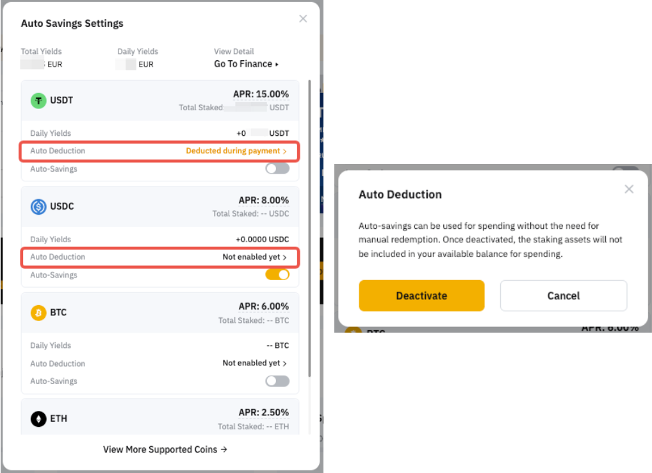Close the Auto Savings Settings panel
The width and height of the screenshot is (652, 473).
point(303,19)
